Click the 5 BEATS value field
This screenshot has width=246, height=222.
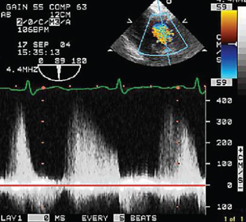pos(119,218)
